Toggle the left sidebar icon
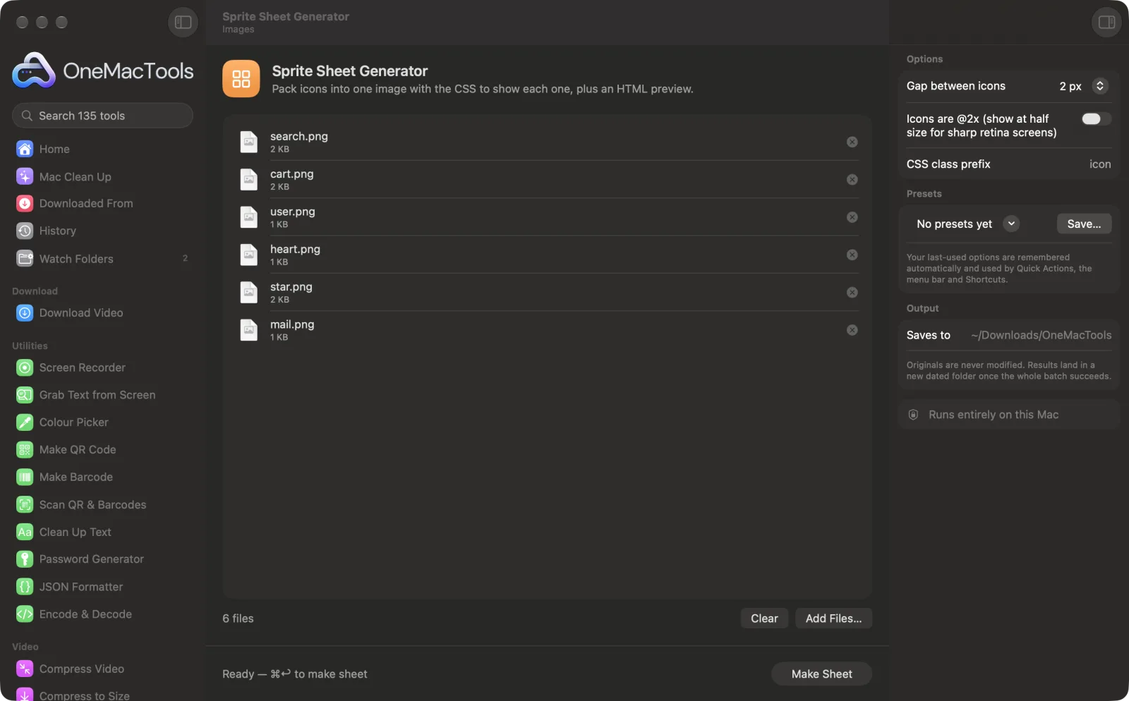 (x=183, y=22)
